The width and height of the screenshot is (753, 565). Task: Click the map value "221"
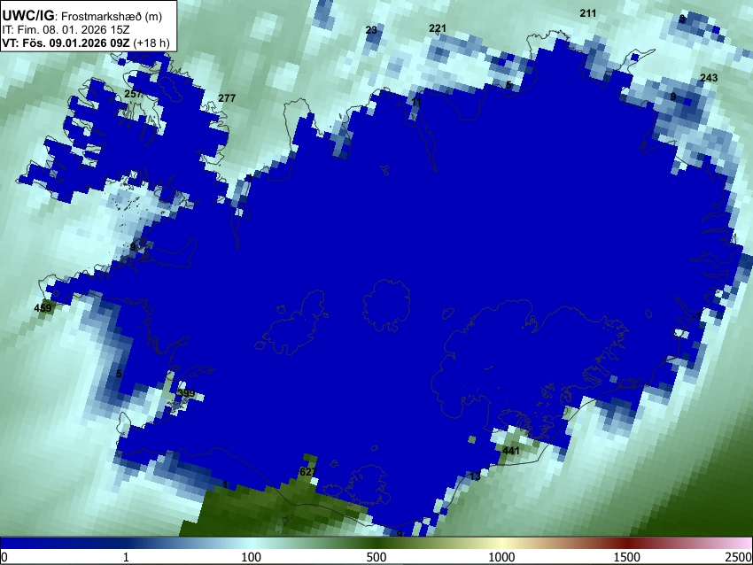tap(438, 28)
